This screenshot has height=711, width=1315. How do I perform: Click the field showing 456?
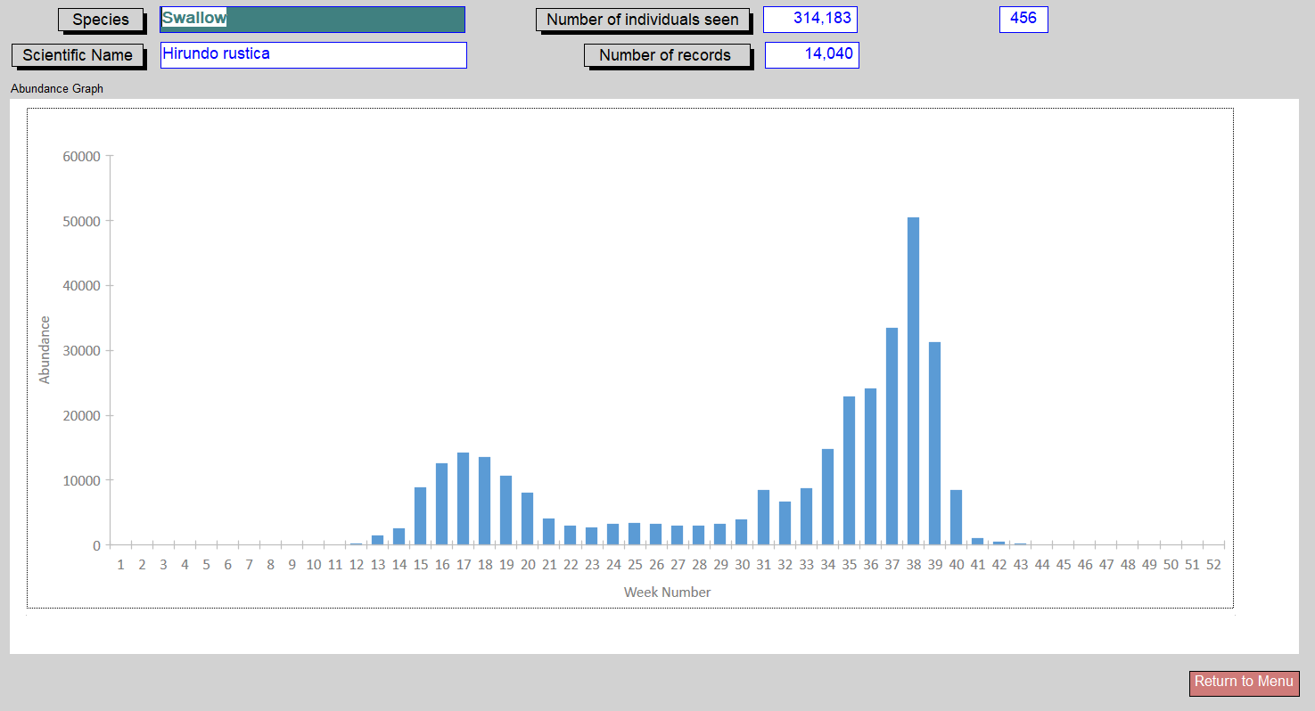(x=1023, y=20)
